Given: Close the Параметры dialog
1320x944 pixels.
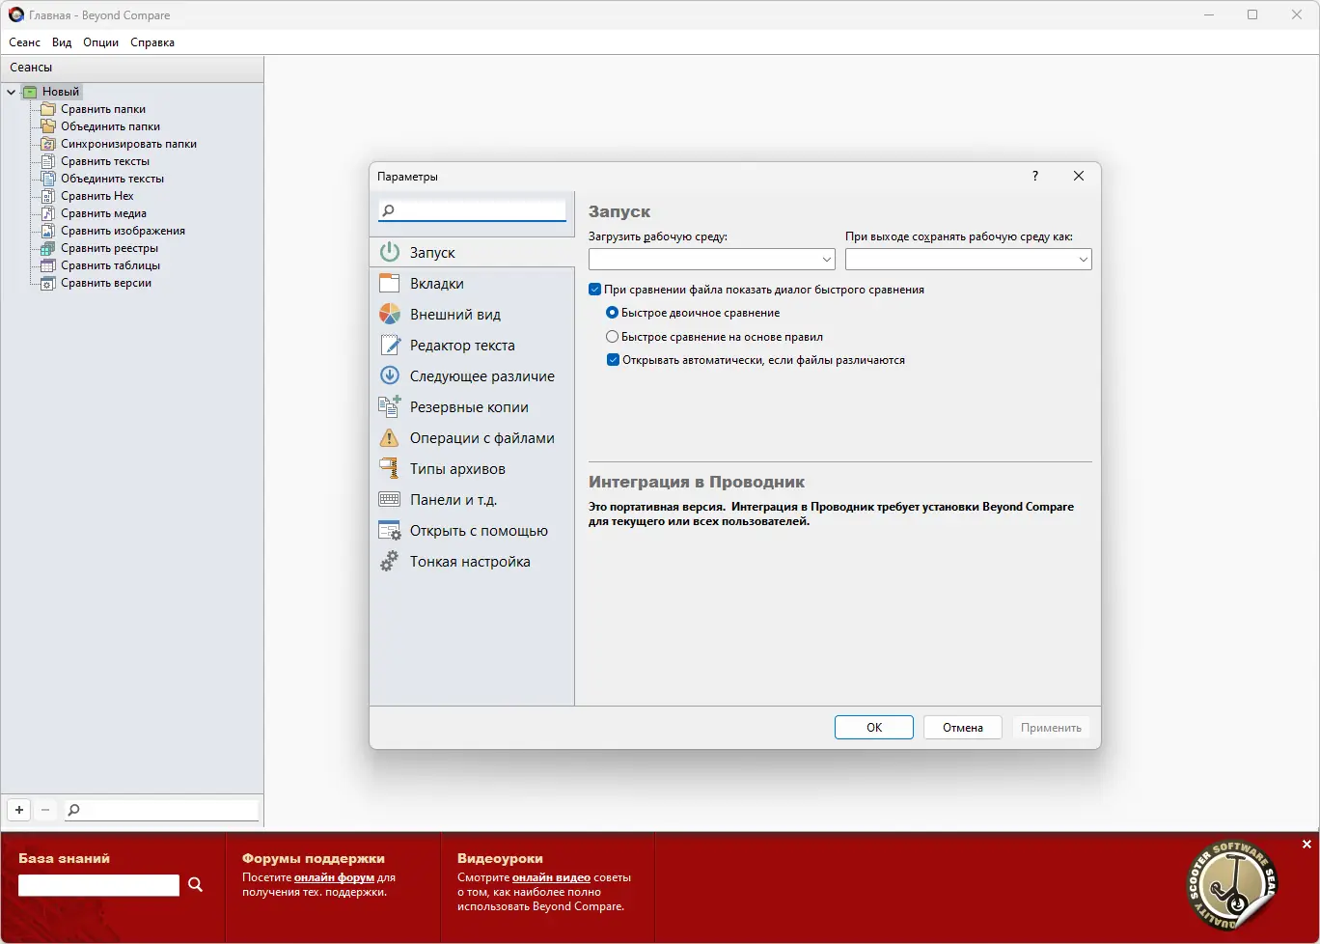Looking at the screenshot, I should coord(1079,176).
